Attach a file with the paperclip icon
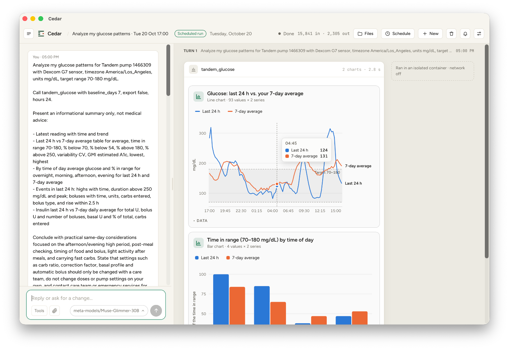Viewport: 509px width, 350px height. click(55, 311)
